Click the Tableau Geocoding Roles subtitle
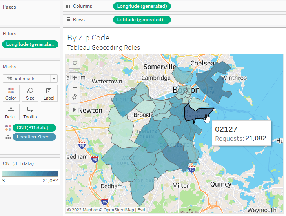The height and width of the screenshot is (216, 286). [x=104, y=47]
